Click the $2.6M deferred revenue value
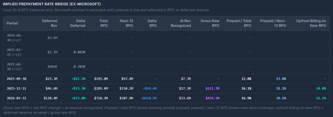Image resolution: width=333 pixels, height=117 pixels. pyautogui.click(x=52, y=38)
